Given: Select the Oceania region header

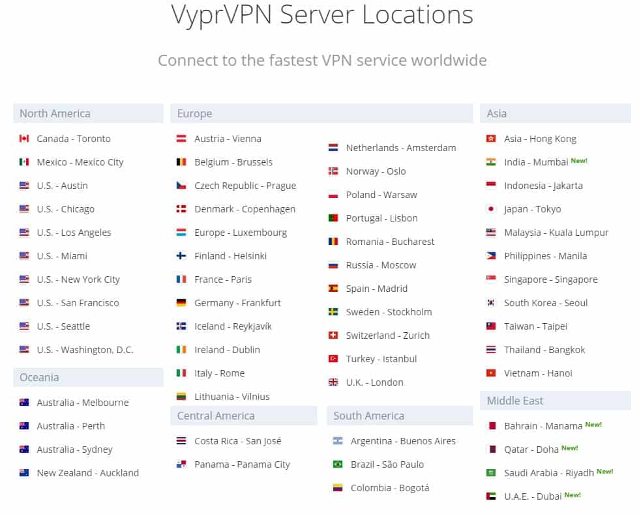Looking at the screenshot, I should tap(88, 377).
